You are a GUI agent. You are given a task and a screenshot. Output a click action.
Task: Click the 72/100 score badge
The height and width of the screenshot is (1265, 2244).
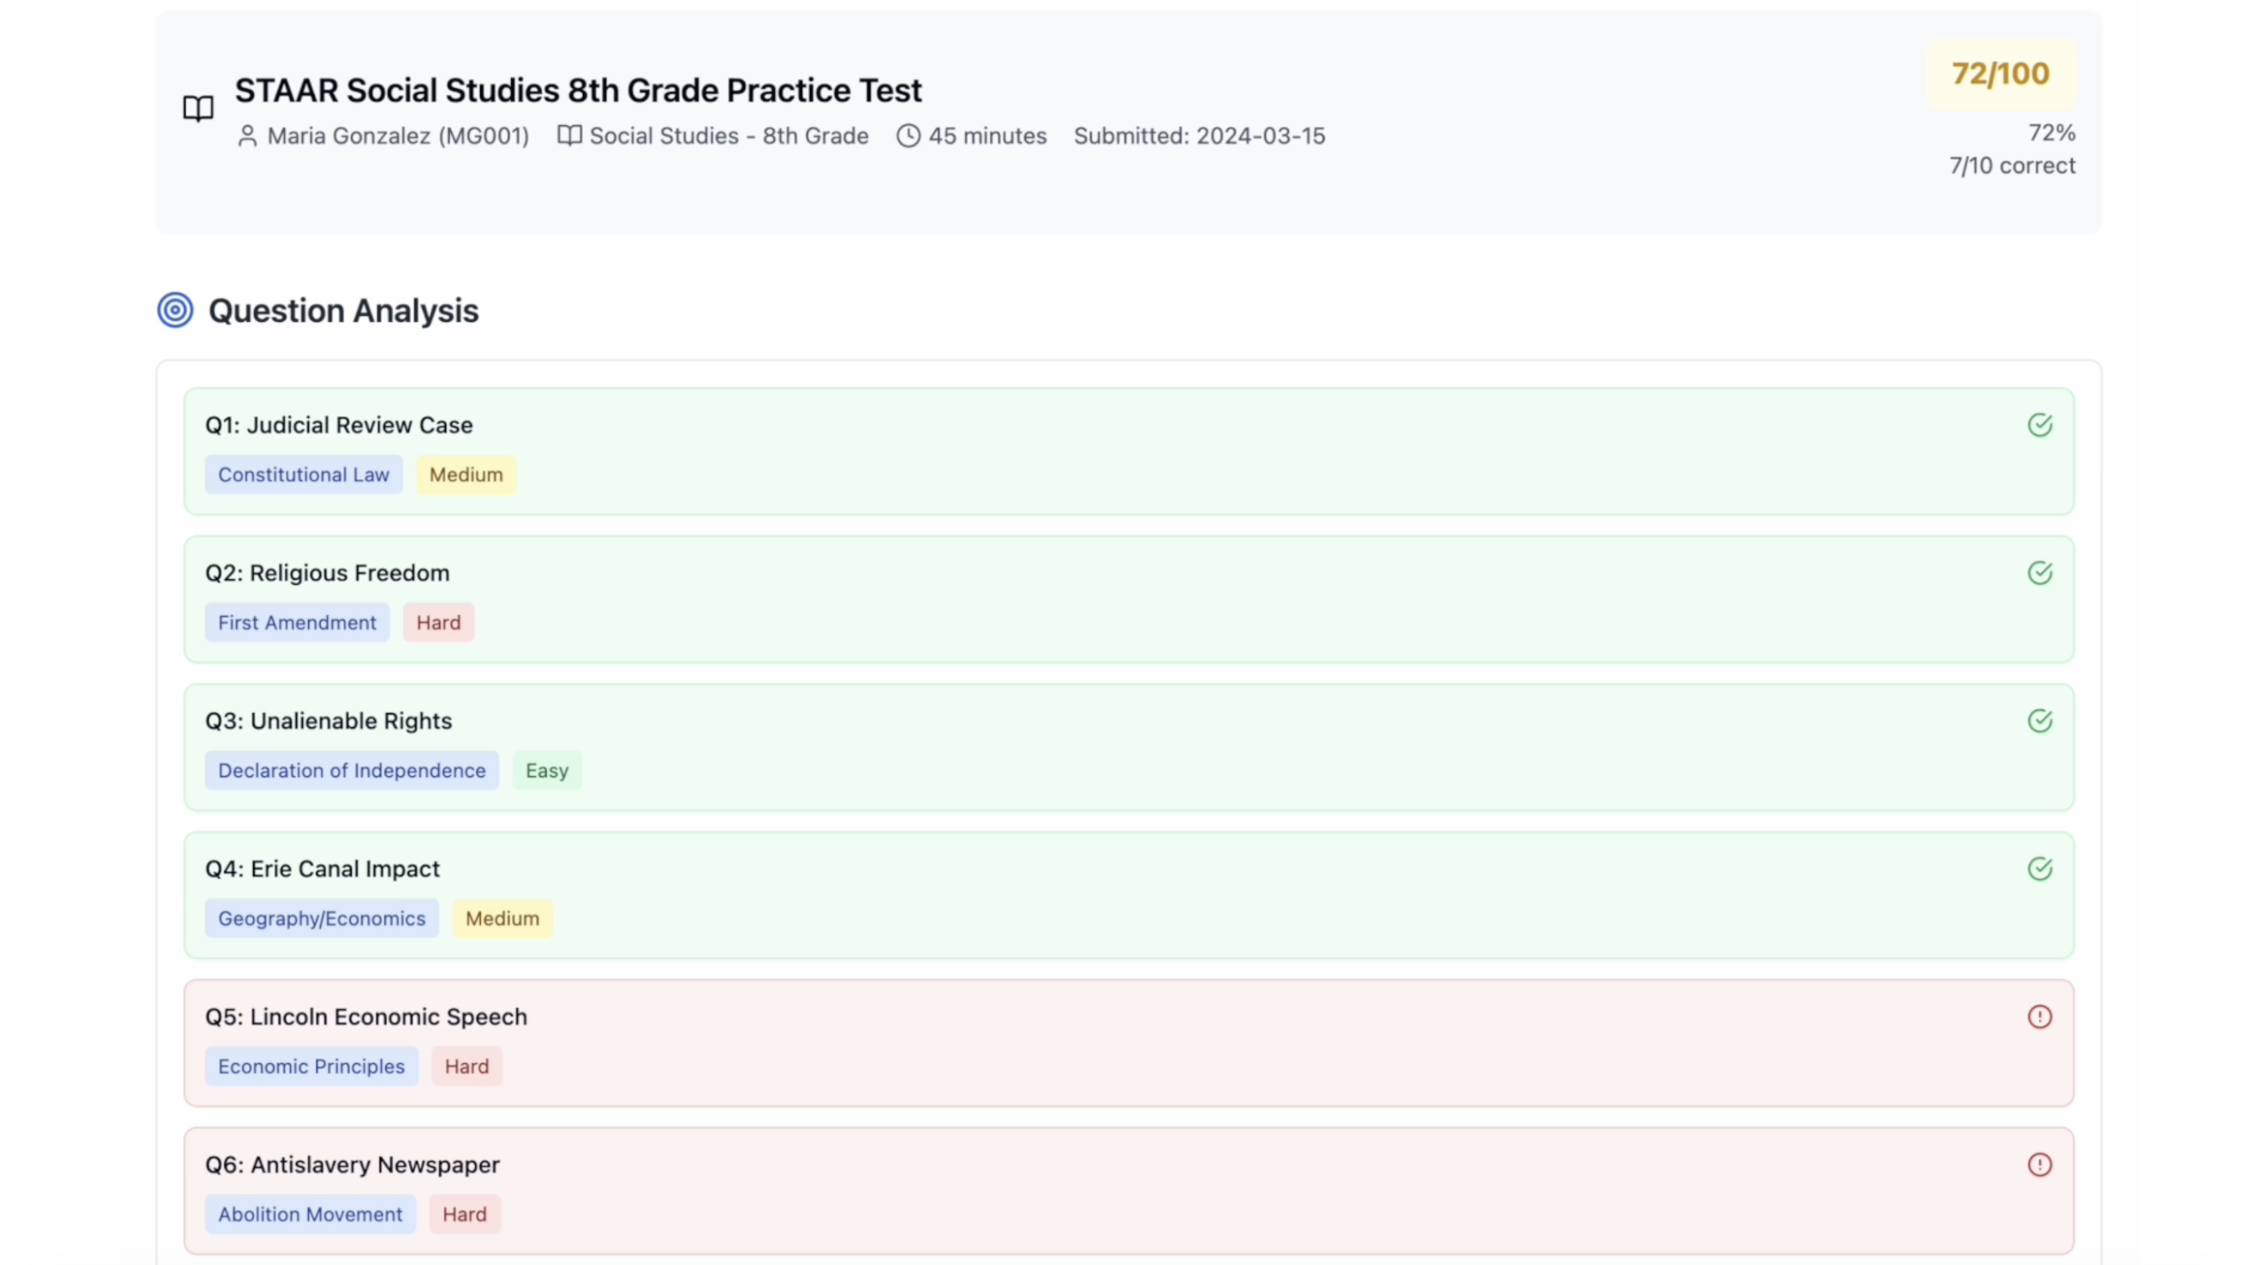pos(2000,74)
